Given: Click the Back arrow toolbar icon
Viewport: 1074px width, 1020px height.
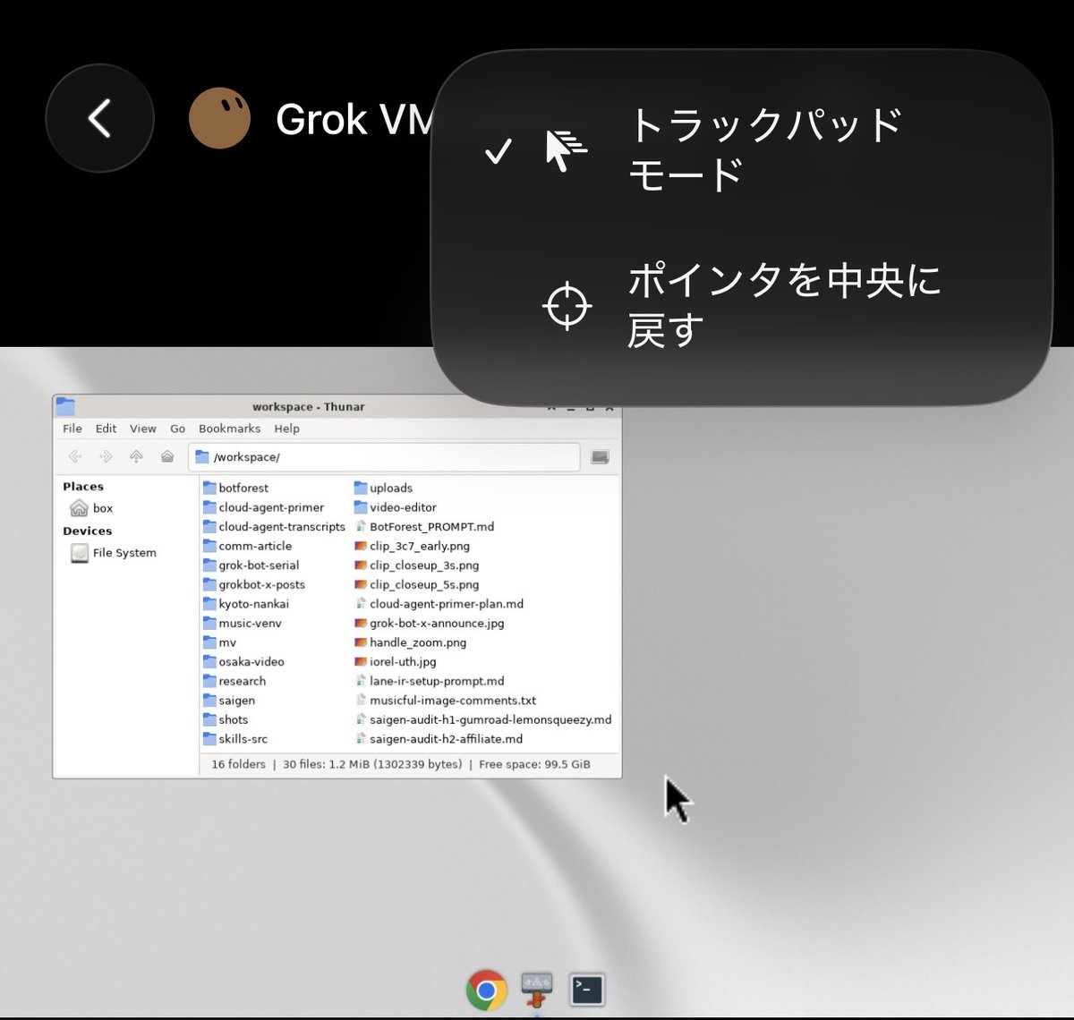Looking at the screenshot, I should point(75,456).
